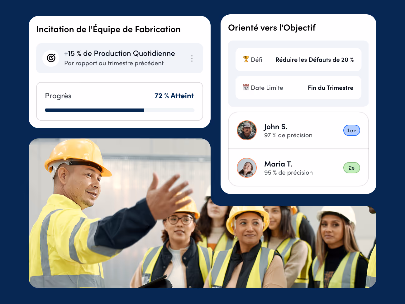The height and width of the screenshot is (304, 405).
Task: Click the name 'John S.'
Action: 276,127
